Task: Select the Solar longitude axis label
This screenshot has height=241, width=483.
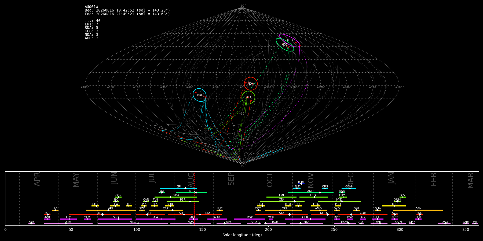Action: (x=242, y=235)
